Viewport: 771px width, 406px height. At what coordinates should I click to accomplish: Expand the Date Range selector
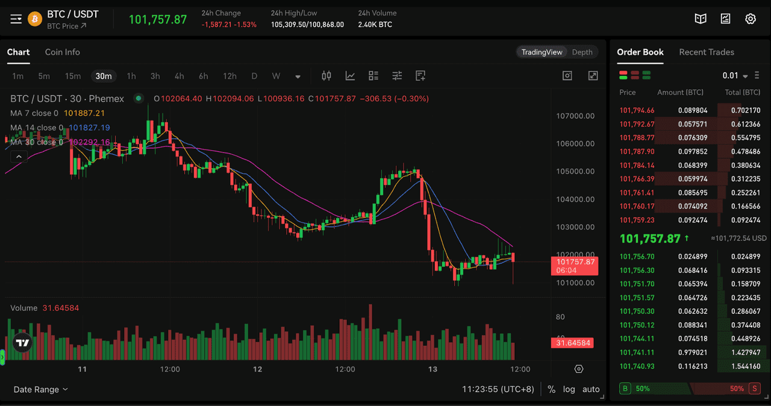coord(40,389)
